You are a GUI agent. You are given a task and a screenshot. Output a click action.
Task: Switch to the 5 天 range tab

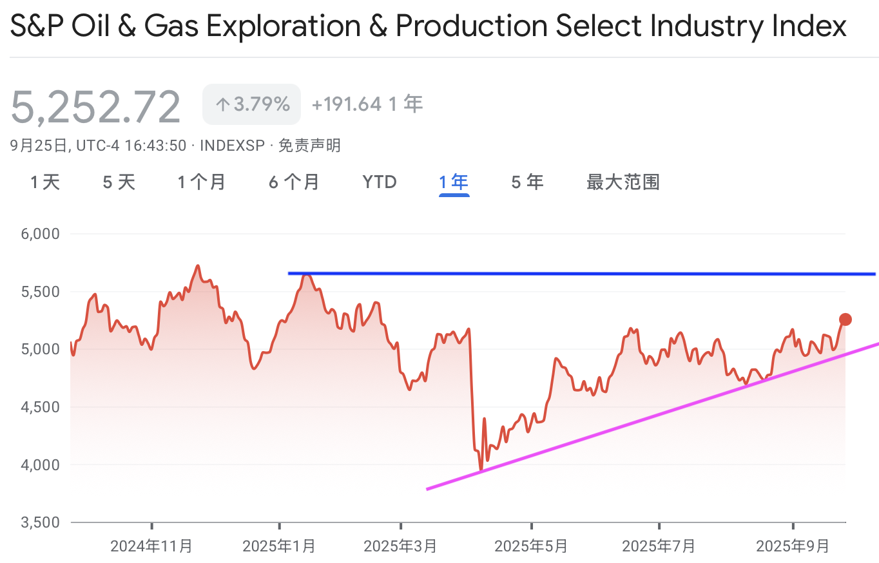[x=119, y=182]
